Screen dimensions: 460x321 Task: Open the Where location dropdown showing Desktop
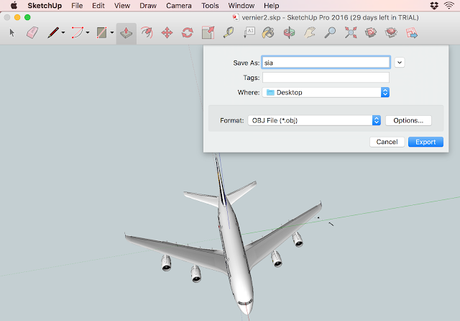[x=326, y=93]
